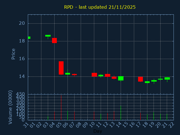180x135 pixels.
Task: Click the red candlestick on day 10
Action: (x=94, y=75)
